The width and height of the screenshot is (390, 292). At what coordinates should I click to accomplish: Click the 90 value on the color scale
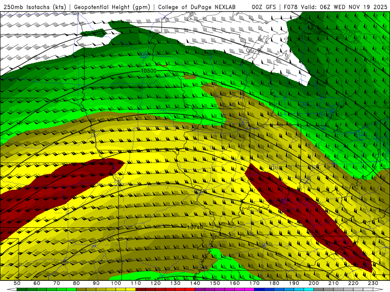coord(96,283)
